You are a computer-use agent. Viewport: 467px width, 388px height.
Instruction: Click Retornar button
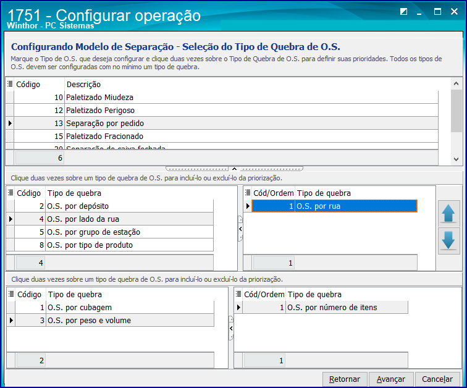coord(345,379)
